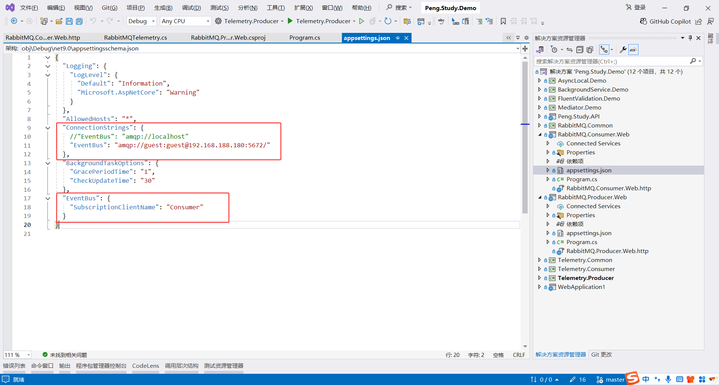This screenshot has width=719, height=385.
Task: Click the pending changes filter clock icon
Action: click(555, 50)
